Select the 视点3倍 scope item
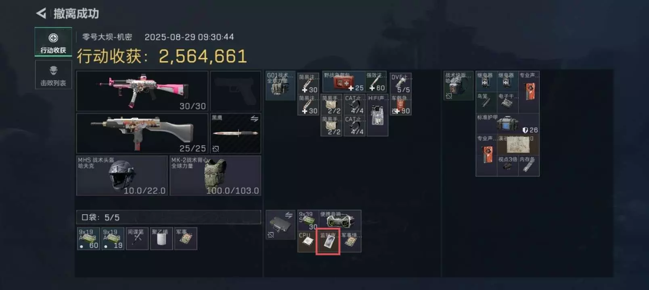Screen dimensions: 649x290 tap(507, 166)
